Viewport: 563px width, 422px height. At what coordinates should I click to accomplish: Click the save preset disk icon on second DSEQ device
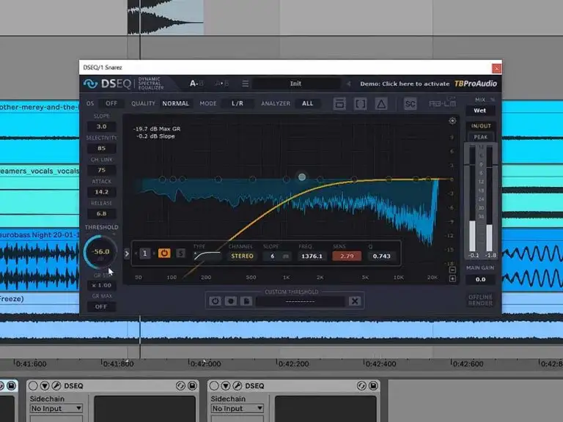[373, 386]
